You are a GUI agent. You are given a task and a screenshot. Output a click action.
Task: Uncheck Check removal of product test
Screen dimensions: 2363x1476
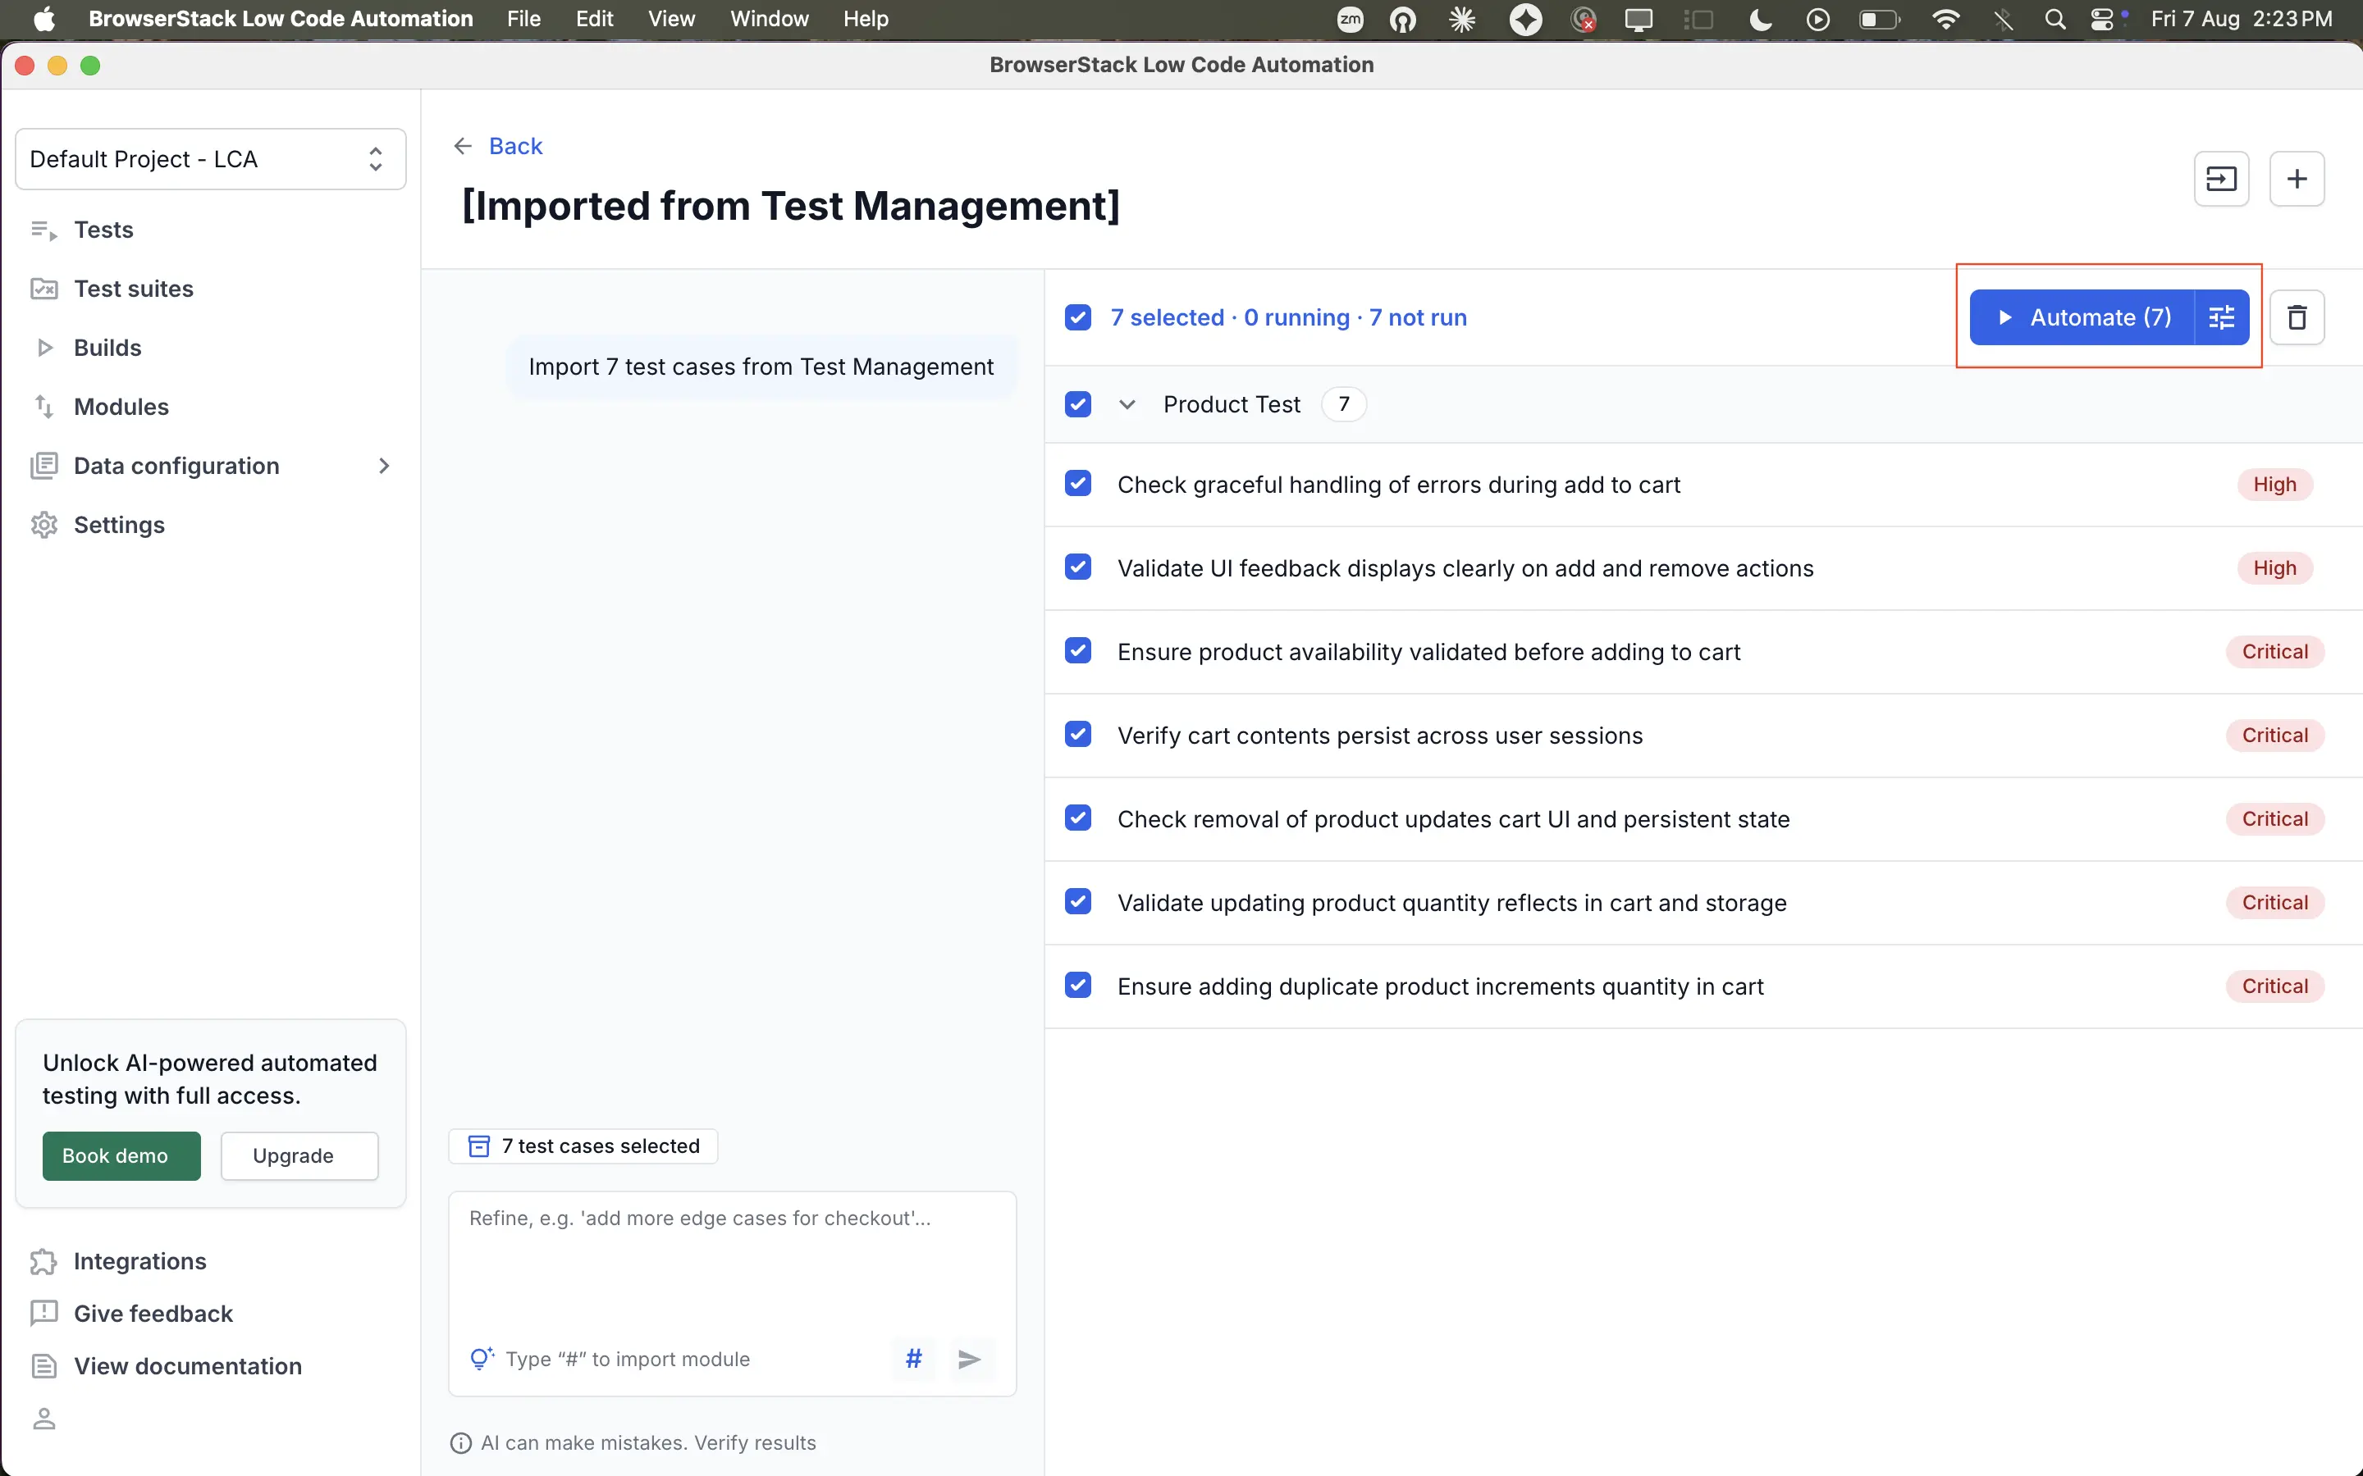click(1078, 819)
